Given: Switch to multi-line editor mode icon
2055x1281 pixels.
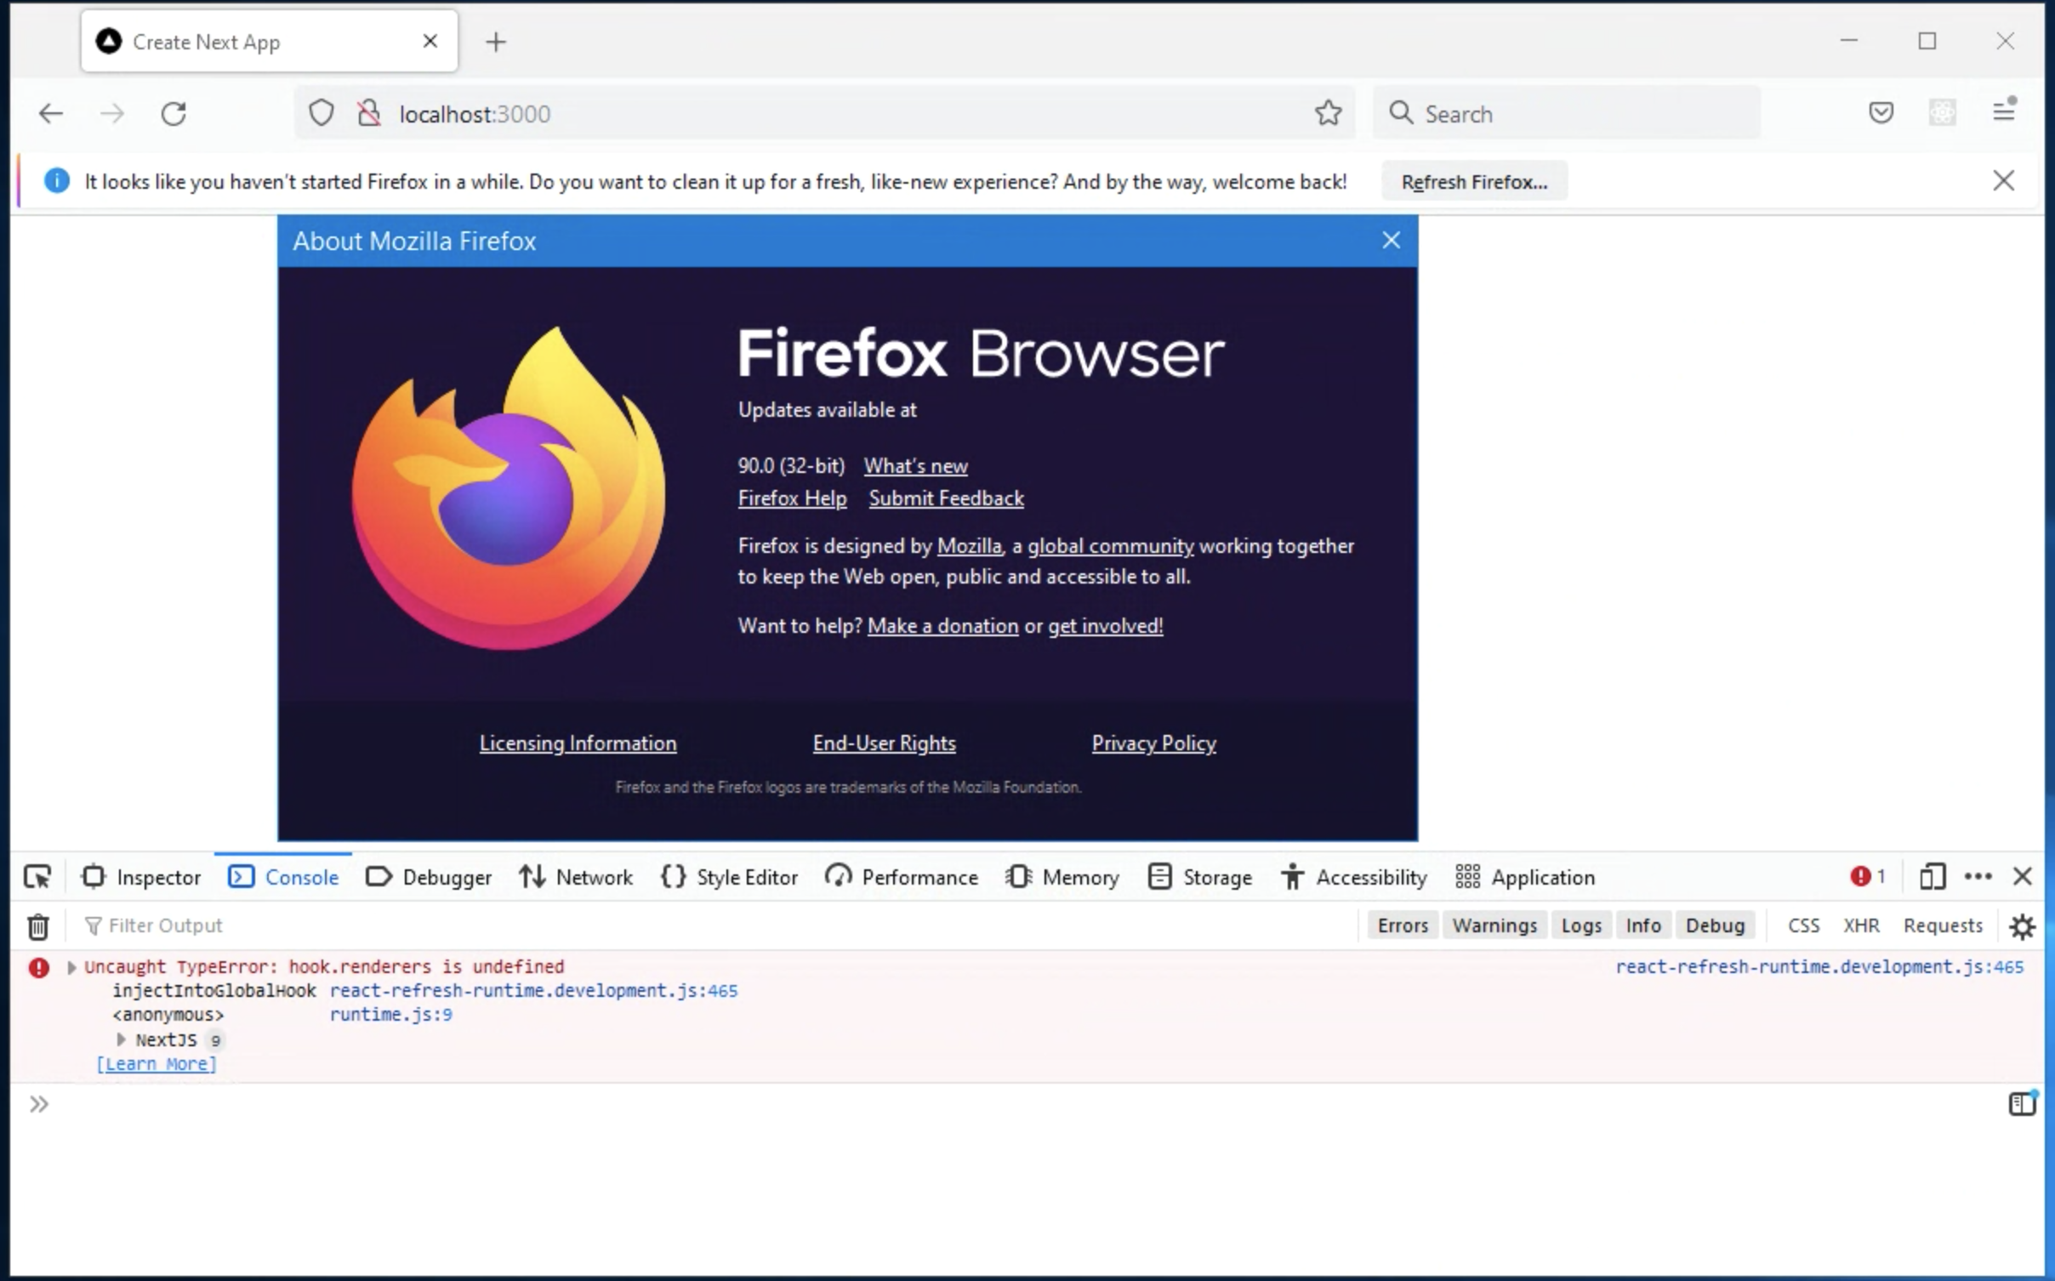Looking at the screenshot, I should click(x=2022, y=1104).
